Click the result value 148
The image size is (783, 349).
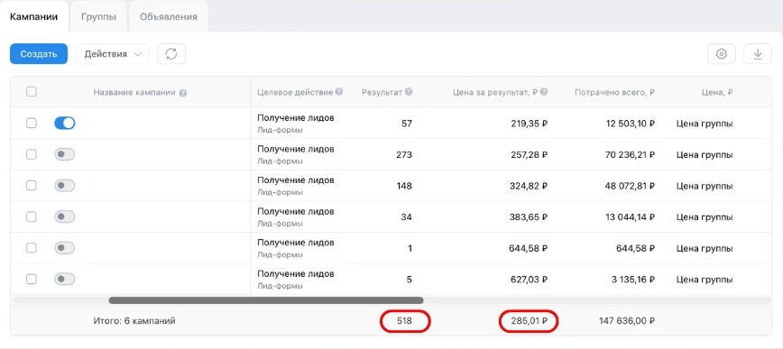point(404,186)
